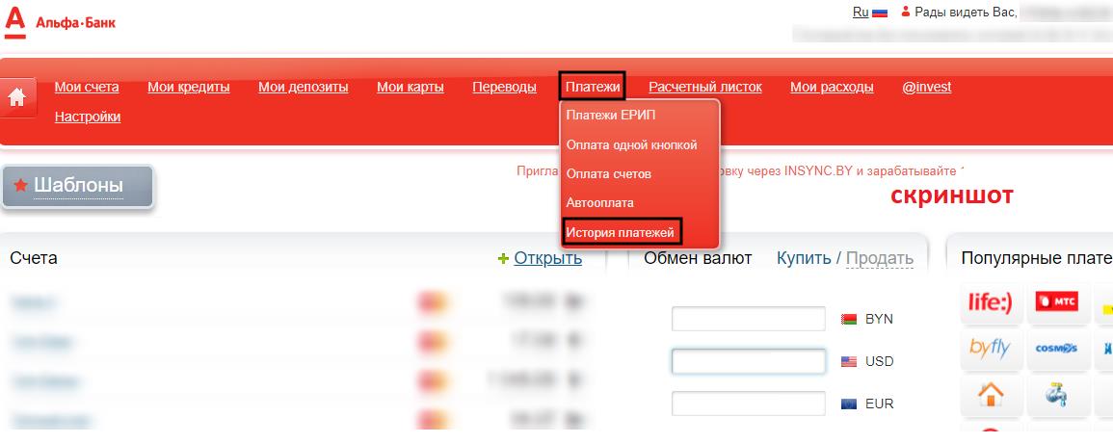Viewport: 1113px width, 443px height.
Task: Click the BYN Belarus flag icon
Action: [849, 320]
